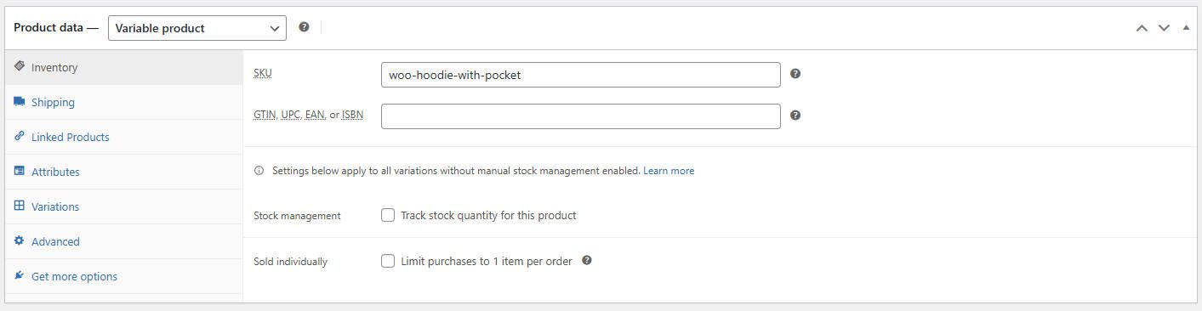1202x311 pixels.
Task: Click the info icon beside Settings below
Action: coord(259,171)
